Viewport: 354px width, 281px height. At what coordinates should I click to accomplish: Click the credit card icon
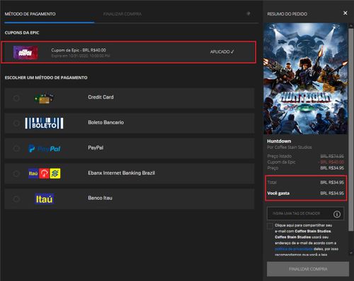tap(44, 98)
